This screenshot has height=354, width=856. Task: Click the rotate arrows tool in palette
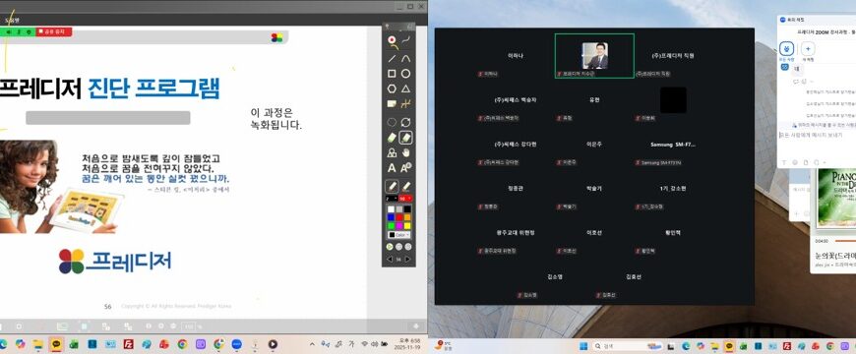405,122
